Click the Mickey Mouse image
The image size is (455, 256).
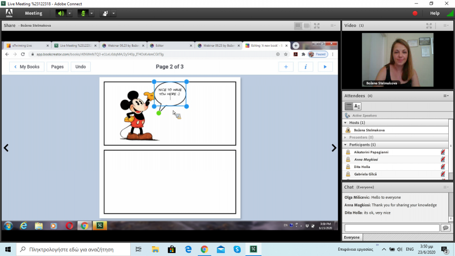137,116
